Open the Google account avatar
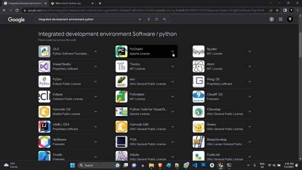This screenshot has height=170, width=302. 290,19
